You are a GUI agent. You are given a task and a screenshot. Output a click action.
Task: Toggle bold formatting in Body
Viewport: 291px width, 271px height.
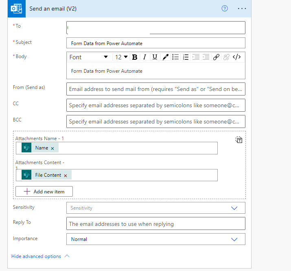pos(135,57)
